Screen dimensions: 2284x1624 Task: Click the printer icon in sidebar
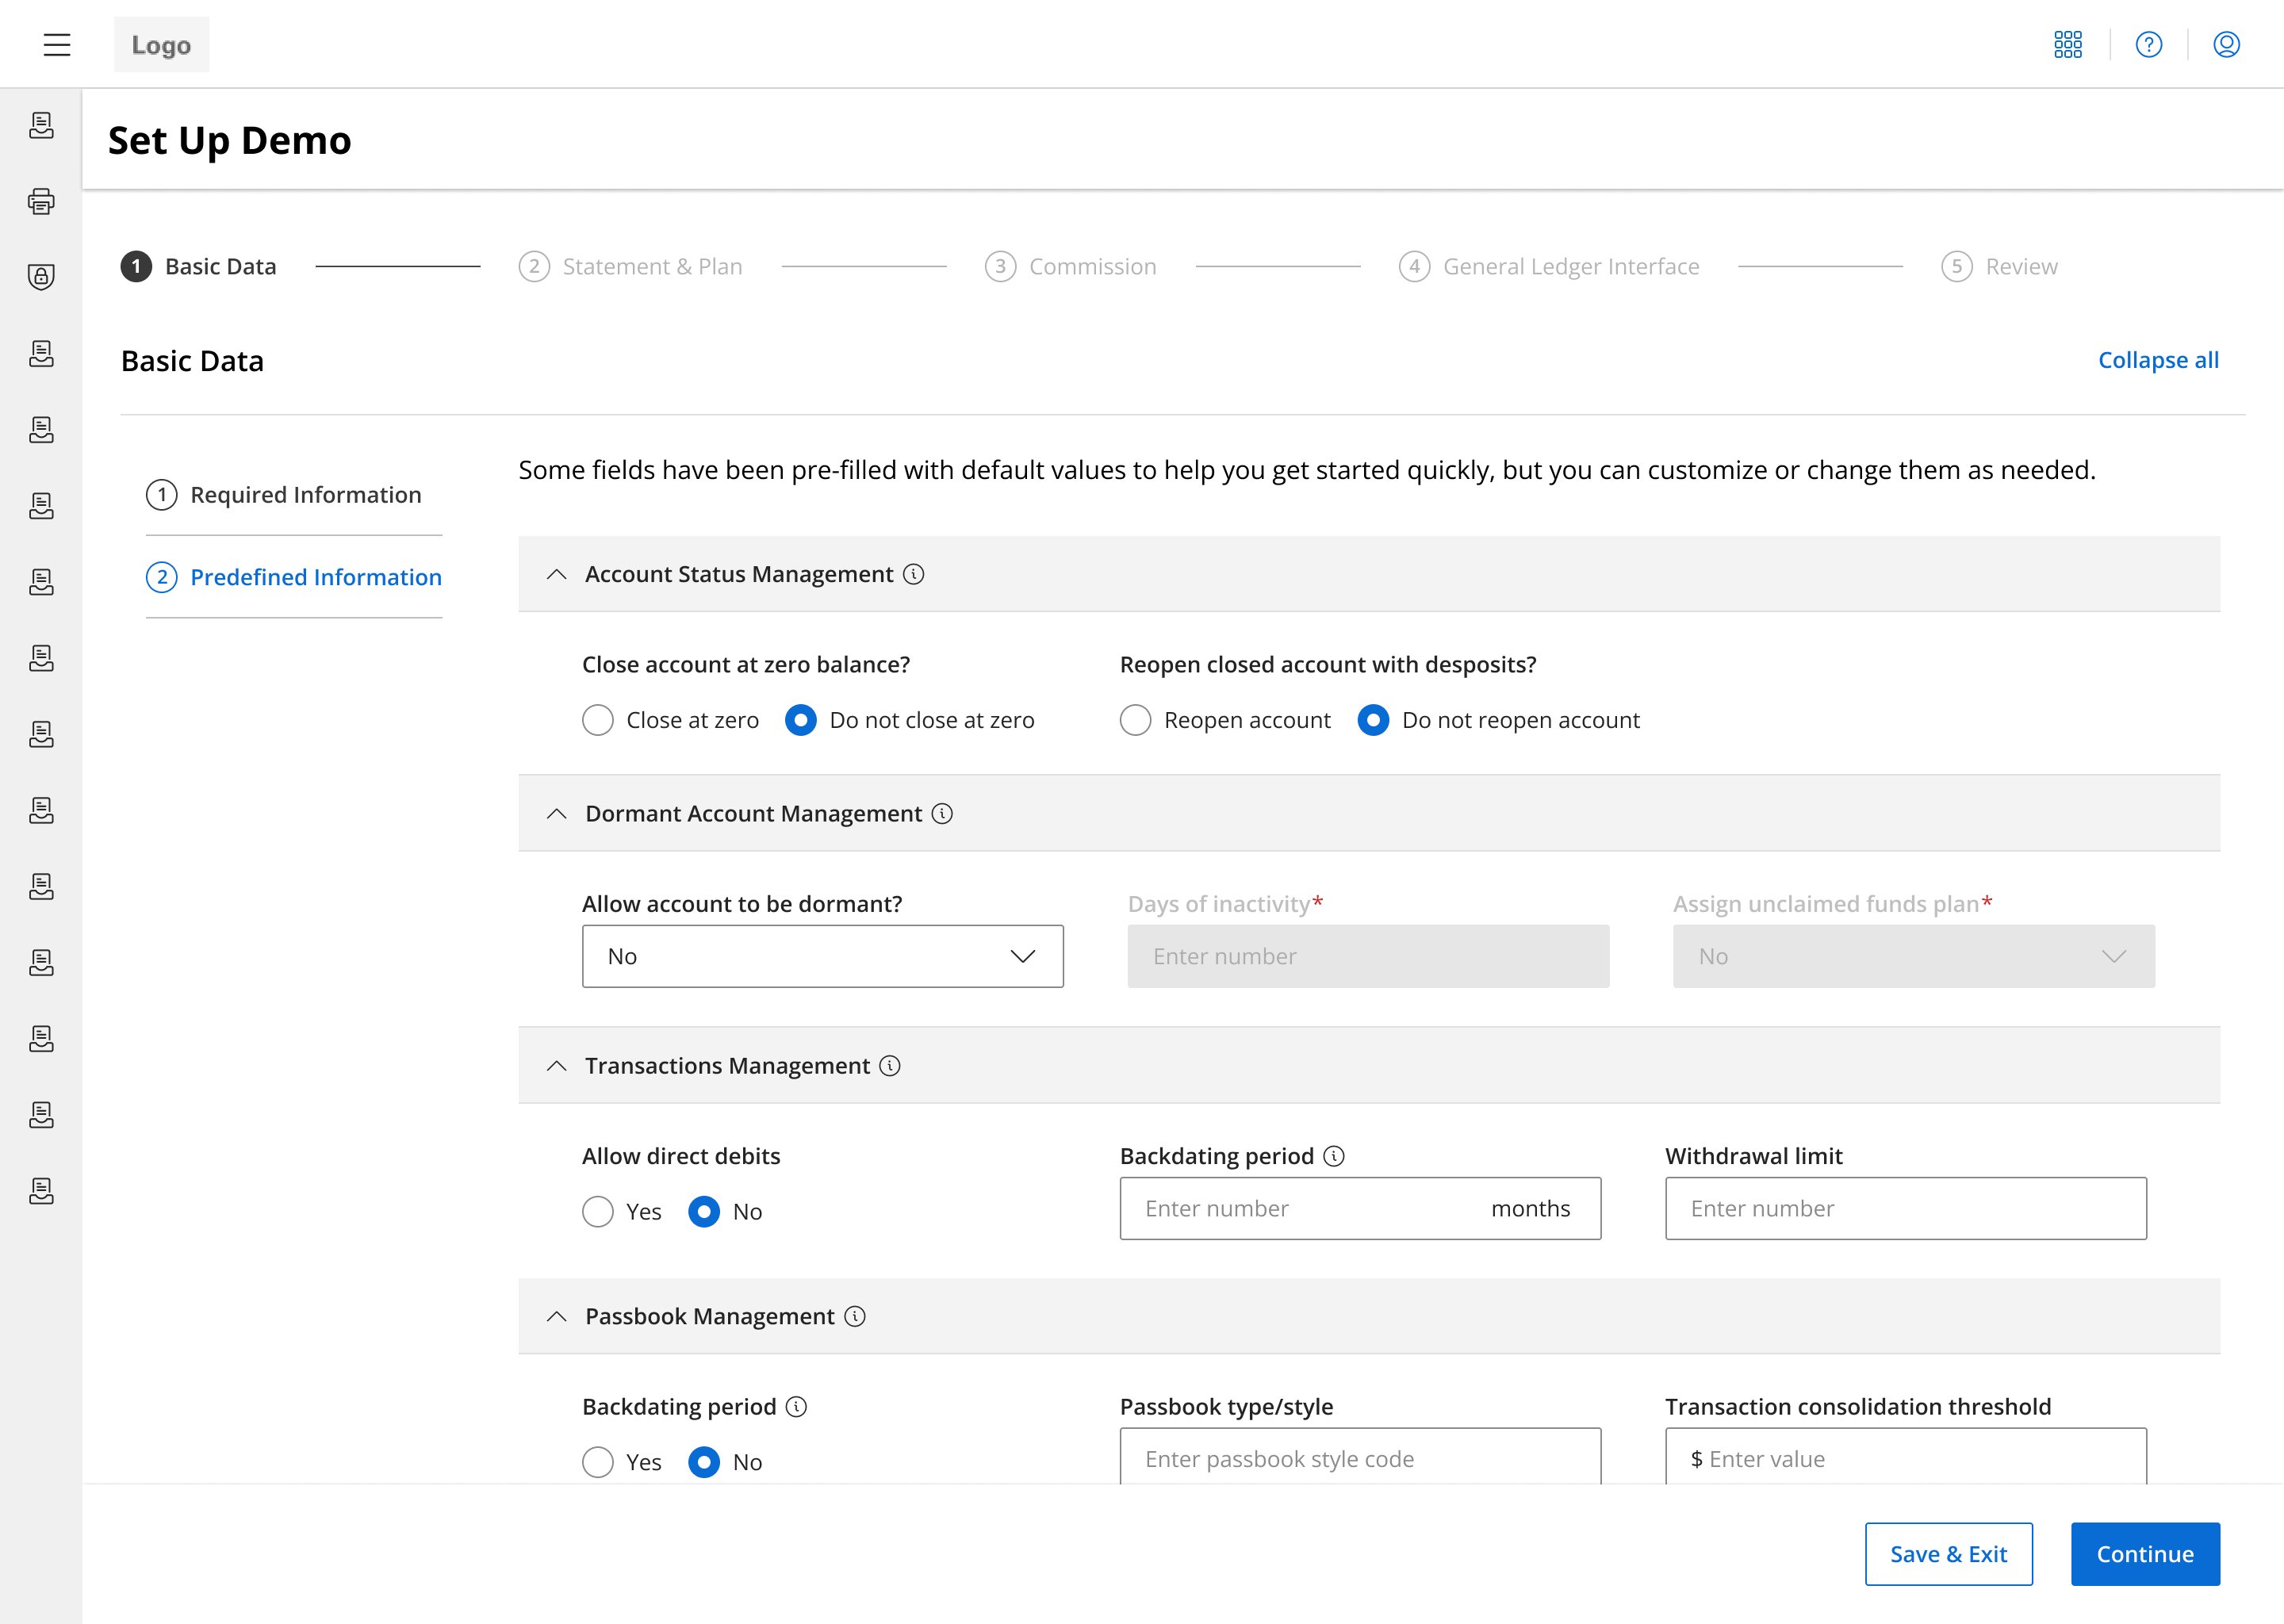[41, 201]
